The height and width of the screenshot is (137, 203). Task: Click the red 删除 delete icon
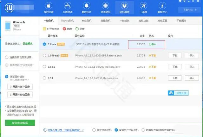[64, 29]
